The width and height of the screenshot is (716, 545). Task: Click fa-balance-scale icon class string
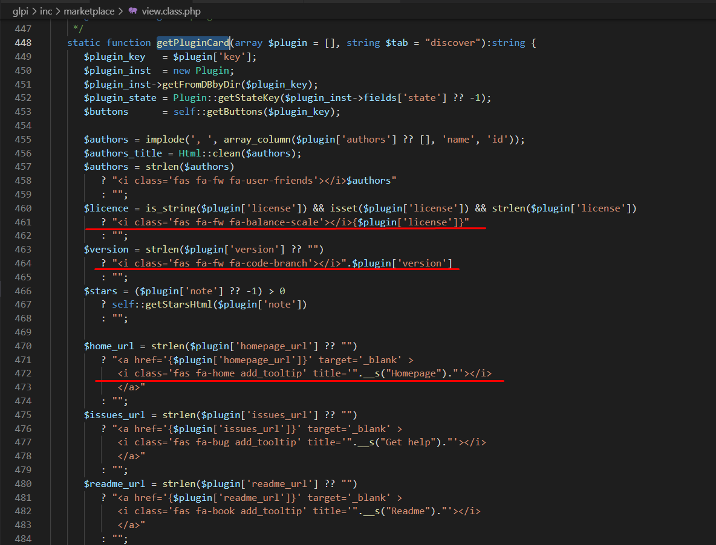point(274,222)
